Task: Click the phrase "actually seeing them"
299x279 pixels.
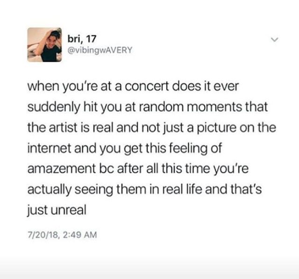Action: click(x=87, y=190)
